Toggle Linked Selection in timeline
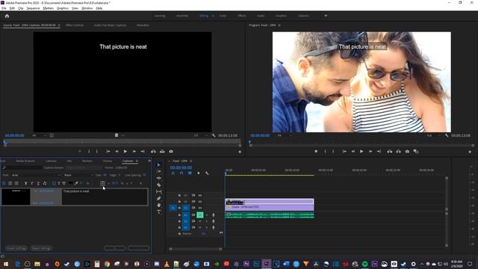 (190, 173)
